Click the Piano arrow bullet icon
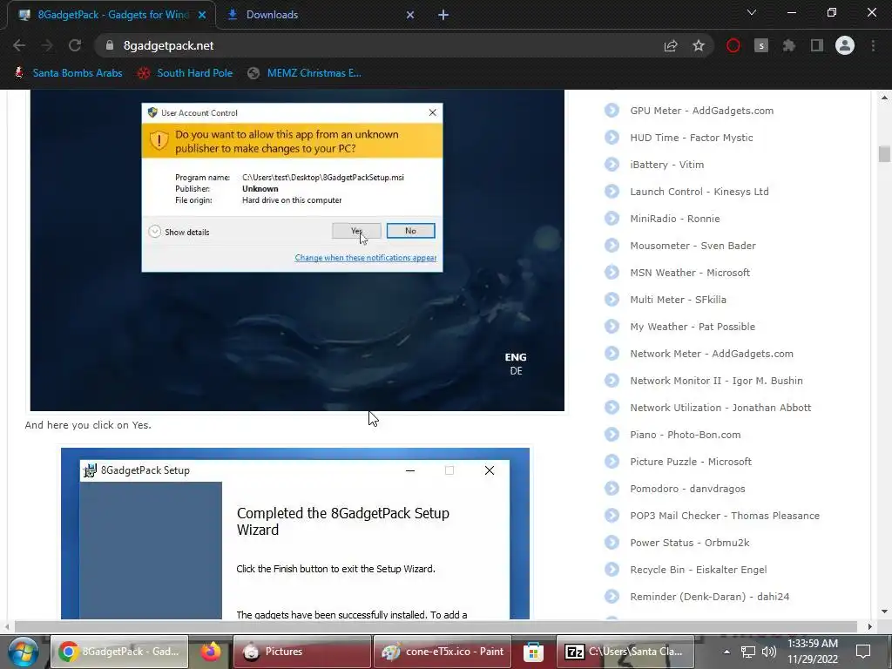 [612, 434]
